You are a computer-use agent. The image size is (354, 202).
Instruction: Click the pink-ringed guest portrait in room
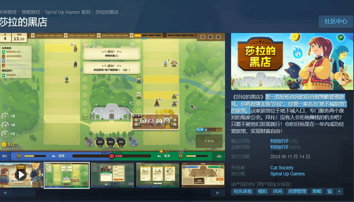(150, 122)
